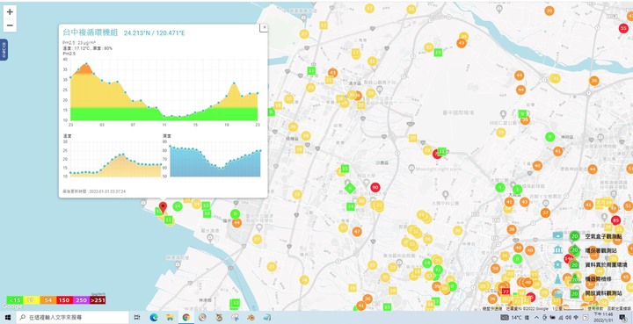Select the green square marker reading 9
This screenshot has height=324, width=633.
tap(522, 114)
